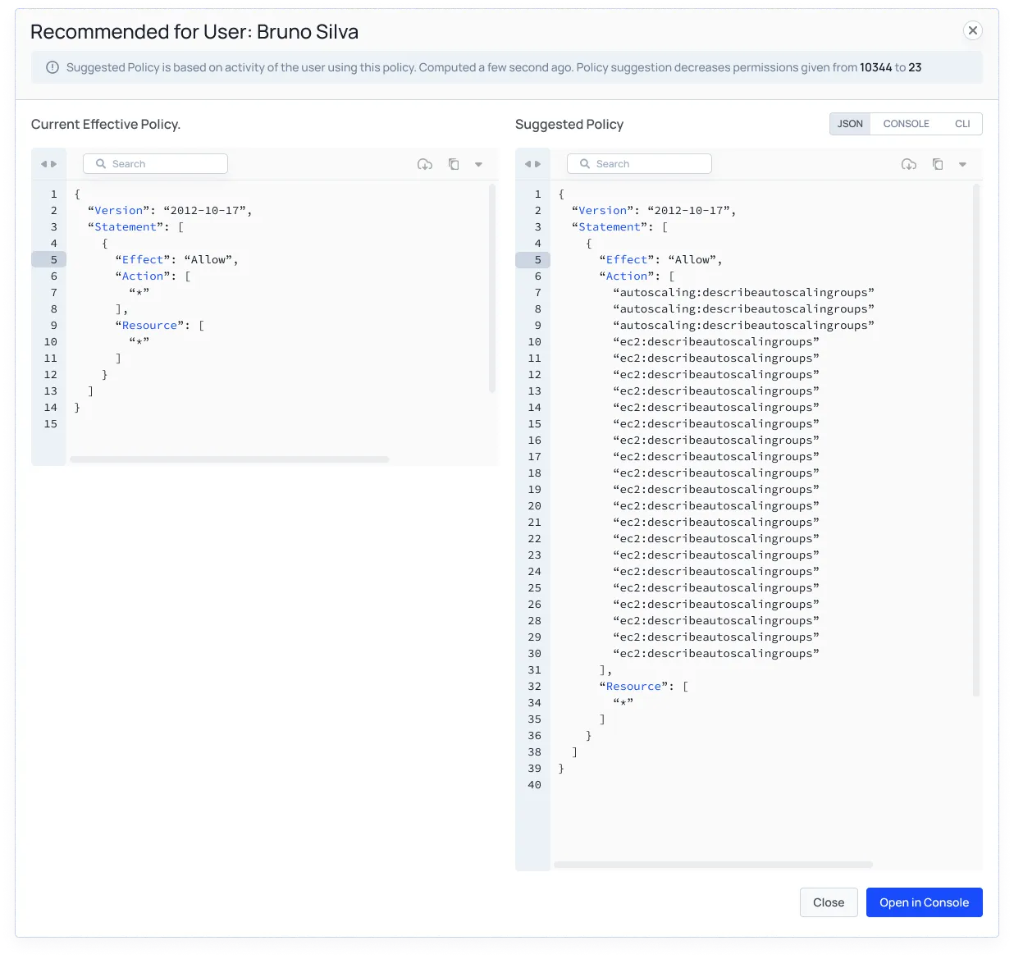Dismiss the dialog with the X button

[x=972, y=30]
